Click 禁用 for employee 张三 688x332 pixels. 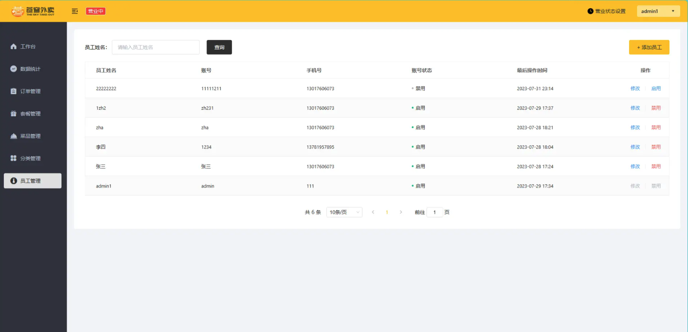(x=656, y=166)
